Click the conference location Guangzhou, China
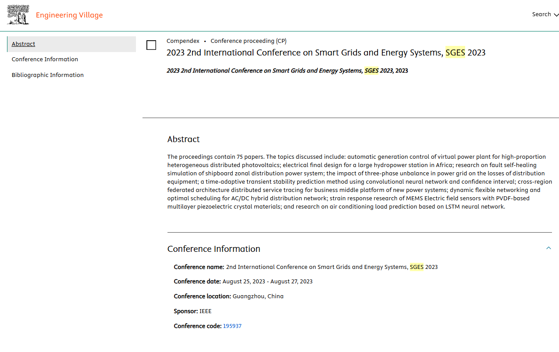Viewport: 559px width, 352px height. (x=258, y=296)
